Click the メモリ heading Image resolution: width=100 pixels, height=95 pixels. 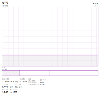pos(5,3)
